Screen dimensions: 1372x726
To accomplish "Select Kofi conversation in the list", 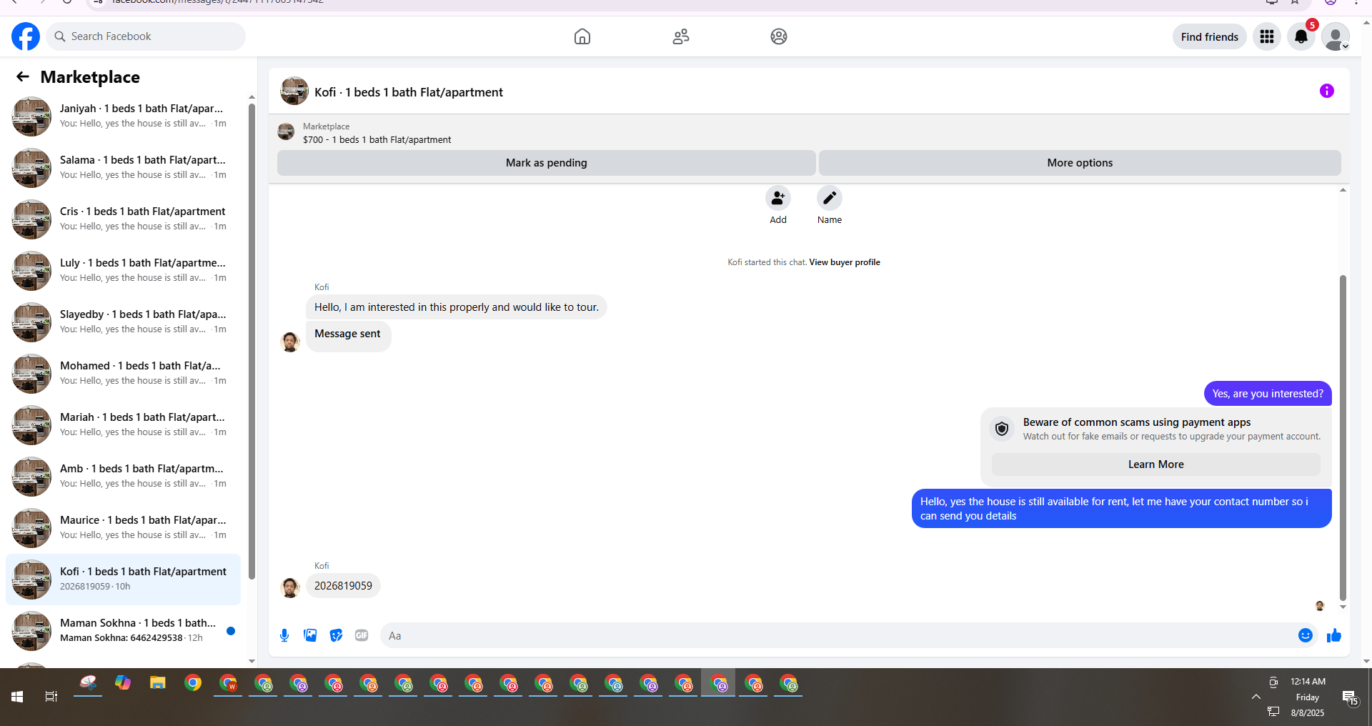I will click(x=124, y=579).
